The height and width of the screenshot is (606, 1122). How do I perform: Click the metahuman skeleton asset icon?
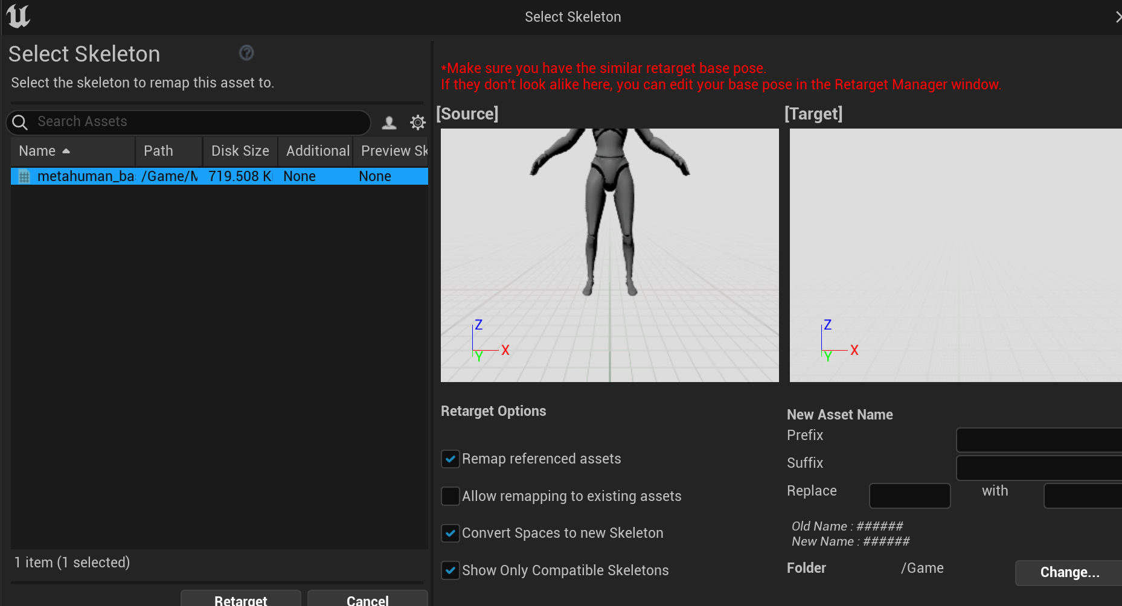coord(24,176)
